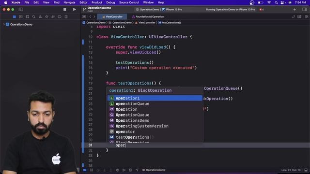Stop the running app with the Stop button

(x=64, y=10)
